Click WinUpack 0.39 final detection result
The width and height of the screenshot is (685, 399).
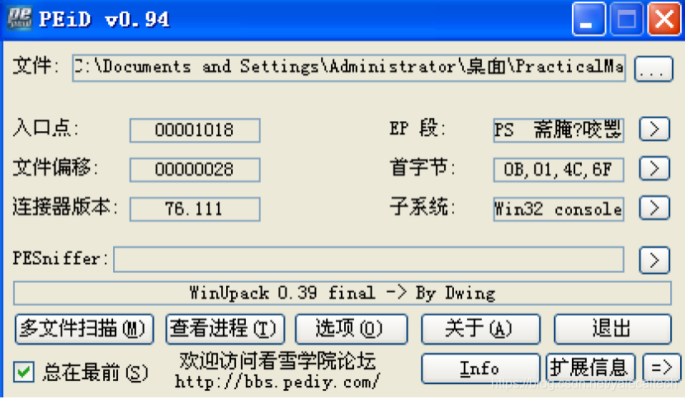[x=342, y=293]
